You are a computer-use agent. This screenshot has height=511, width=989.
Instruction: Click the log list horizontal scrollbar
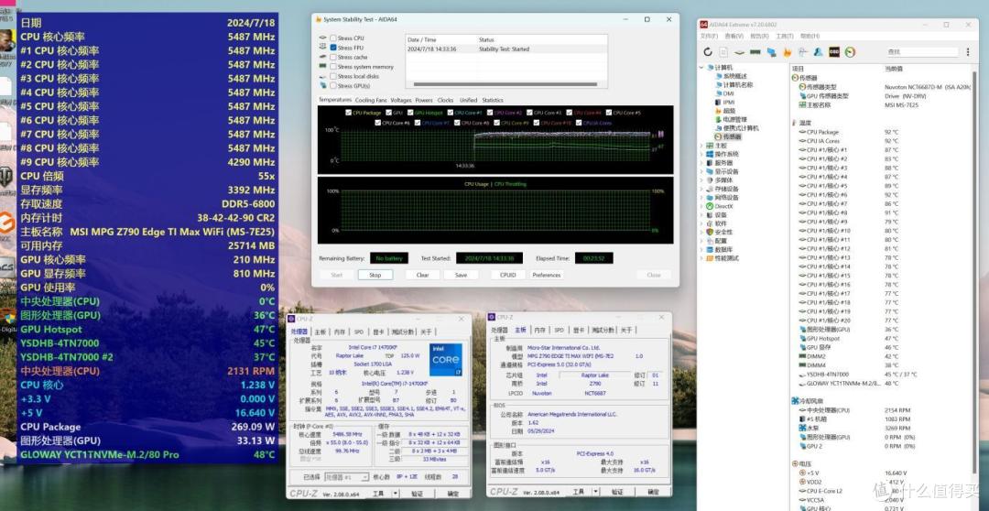[x=505, y=84]
